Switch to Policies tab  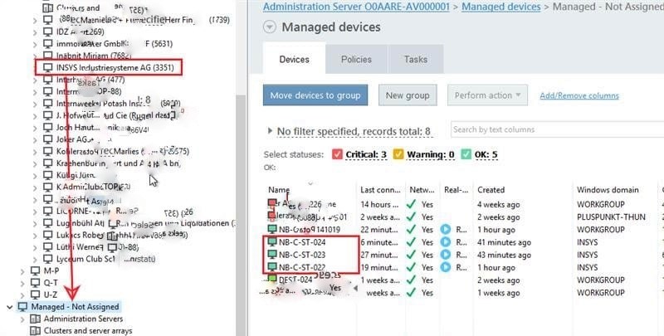click(x=356, y=59)
